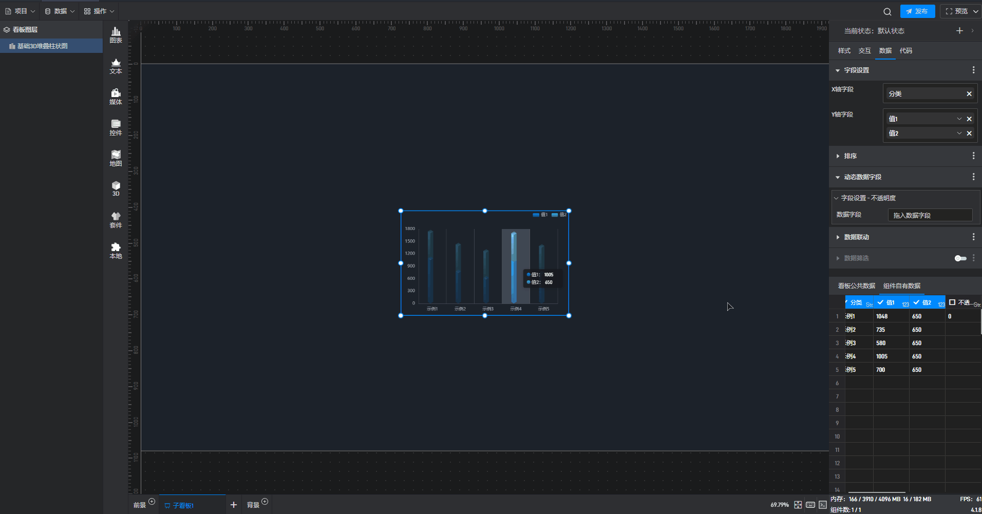Expand the 排序 section
The height and width of the screenshot is (514, 982).
850,156
